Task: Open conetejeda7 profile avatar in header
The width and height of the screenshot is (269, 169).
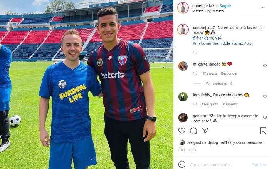Action: (x=183, y=8)
